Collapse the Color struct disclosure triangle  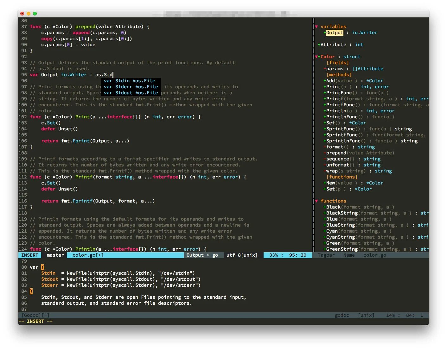click(x=316, y=57)
